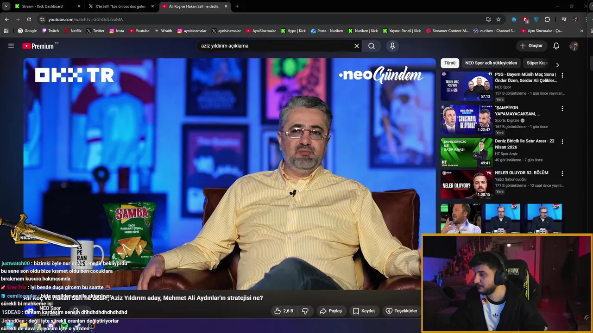The width and height of the screenshot is (593, 333).
Task: Open the Posta - Nuriben bookmark
Action: [327, 31]
